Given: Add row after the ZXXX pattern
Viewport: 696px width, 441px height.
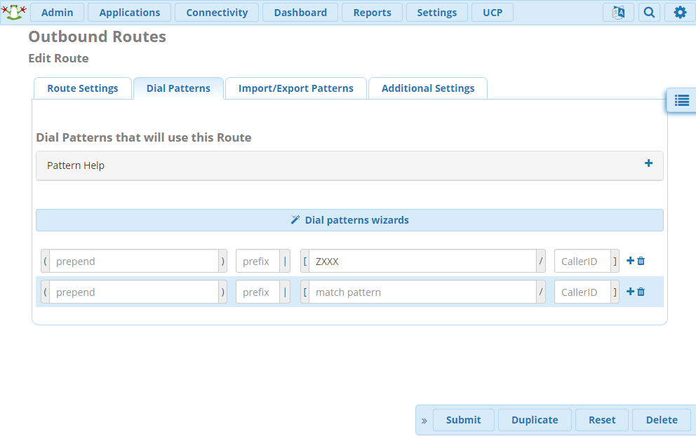Looking at the screenshot, I should [x=630, y=261].
